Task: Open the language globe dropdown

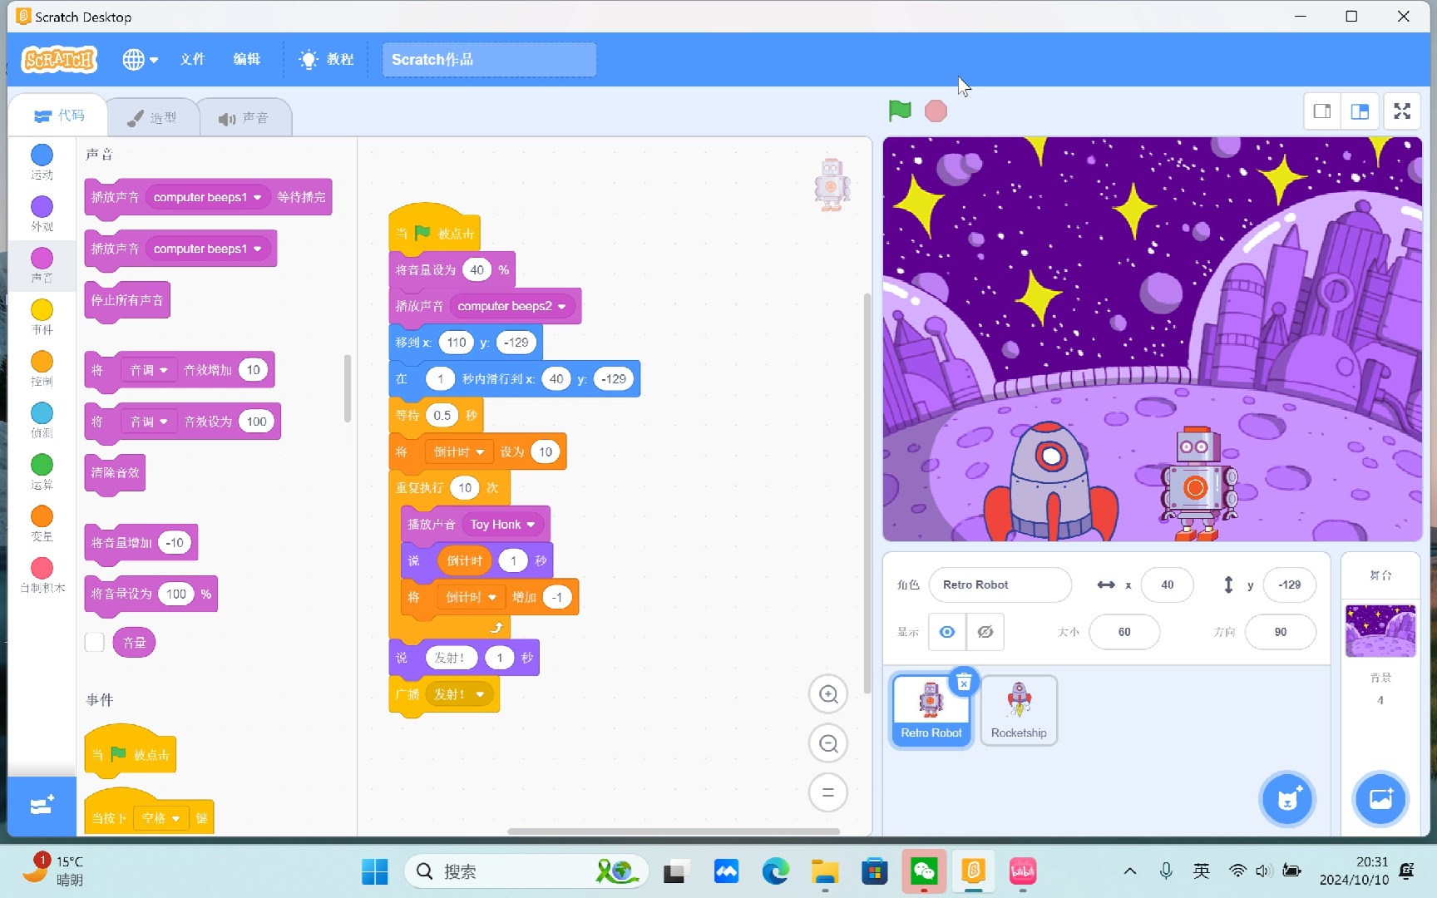Action: click(x=140, y=59)
